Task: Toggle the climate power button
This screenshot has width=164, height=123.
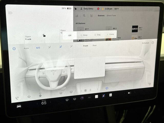Action: click(14, 49)
